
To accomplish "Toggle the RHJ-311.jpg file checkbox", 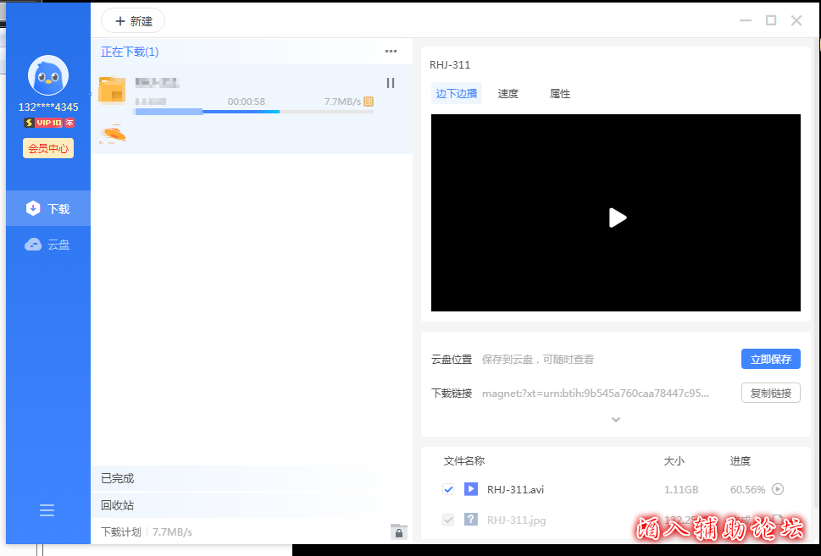I will pyautogui.click(x=448, y=520).
